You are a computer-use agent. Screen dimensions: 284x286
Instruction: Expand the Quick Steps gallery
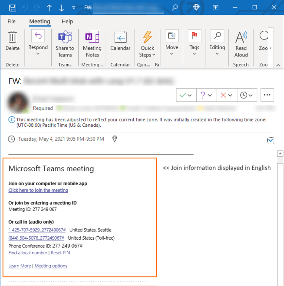point(147,44)
